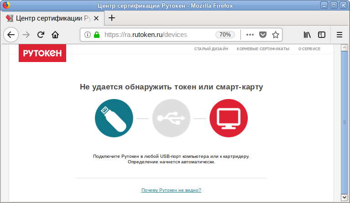This screenshot has height=203, width=350.
Task: Click the Рутокен red logo
Action: pyautogui.click(x=42, y=53)
